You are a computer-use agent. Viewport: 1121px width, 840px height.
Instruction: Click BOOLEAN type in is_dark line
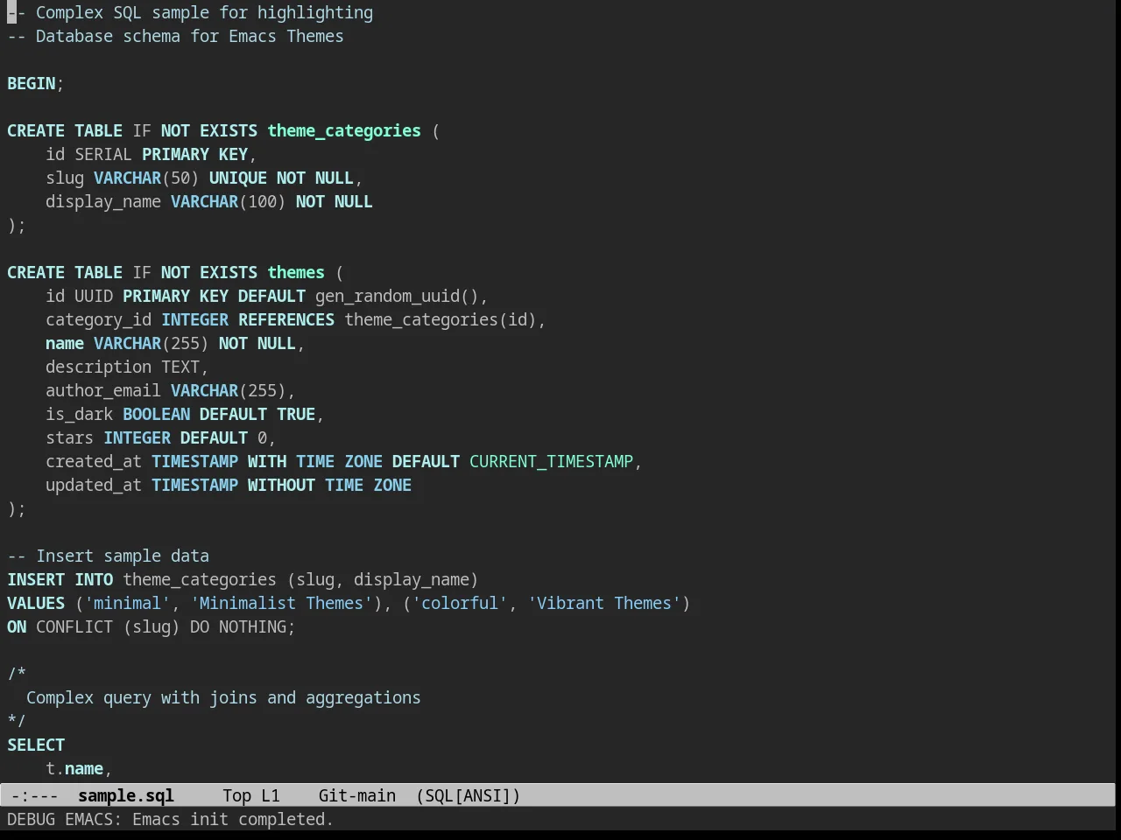(x=156, y=414)
